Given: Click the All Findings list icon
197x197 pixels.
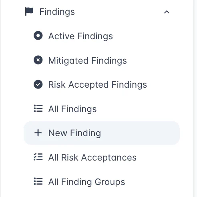Looking at the screenshot, I should [x=38, y=109].
